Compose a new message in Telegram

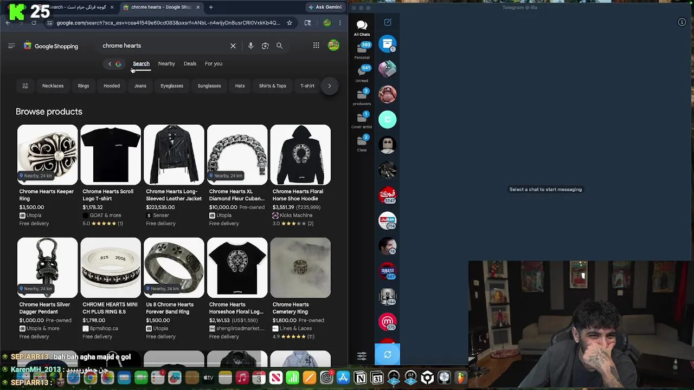pos(388,22)
